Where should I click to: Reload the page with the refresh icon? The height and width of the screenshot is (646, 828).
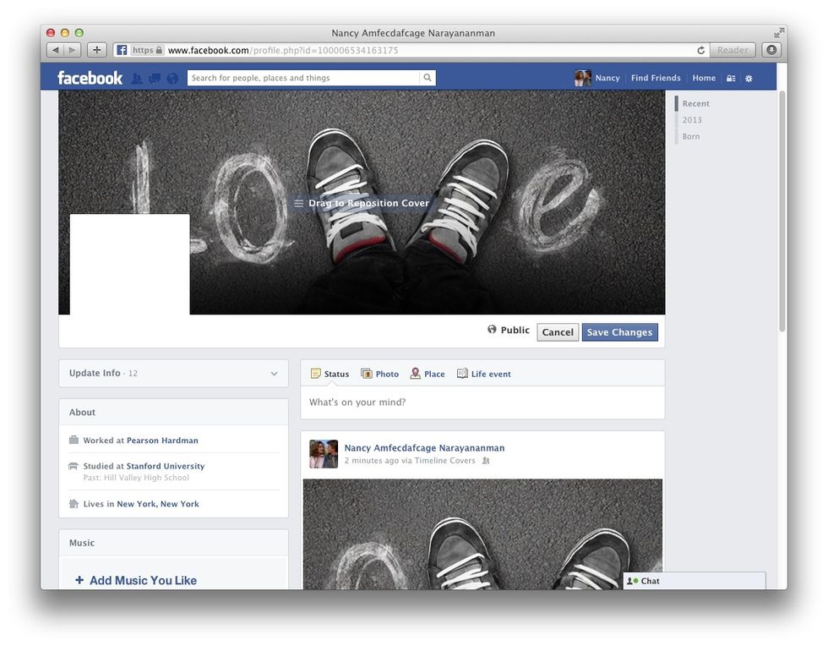pyautogui.click(x=700, y=50)
